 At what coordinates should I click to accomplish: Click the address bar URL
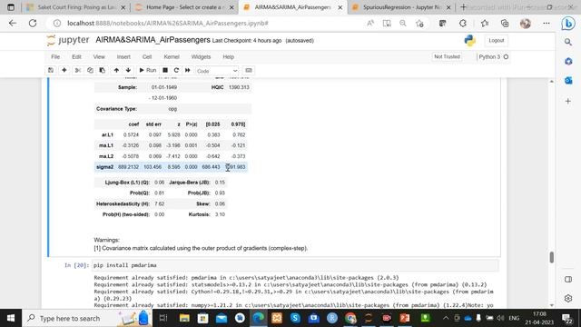click(x=167, y=23)
